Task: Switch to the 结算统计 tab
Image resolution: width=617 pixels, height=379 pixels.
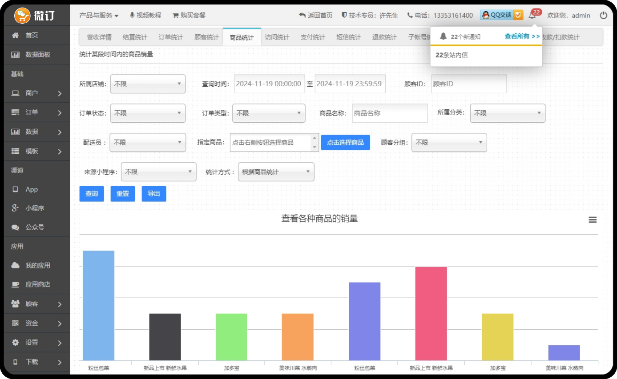Action: click(135, 37)
